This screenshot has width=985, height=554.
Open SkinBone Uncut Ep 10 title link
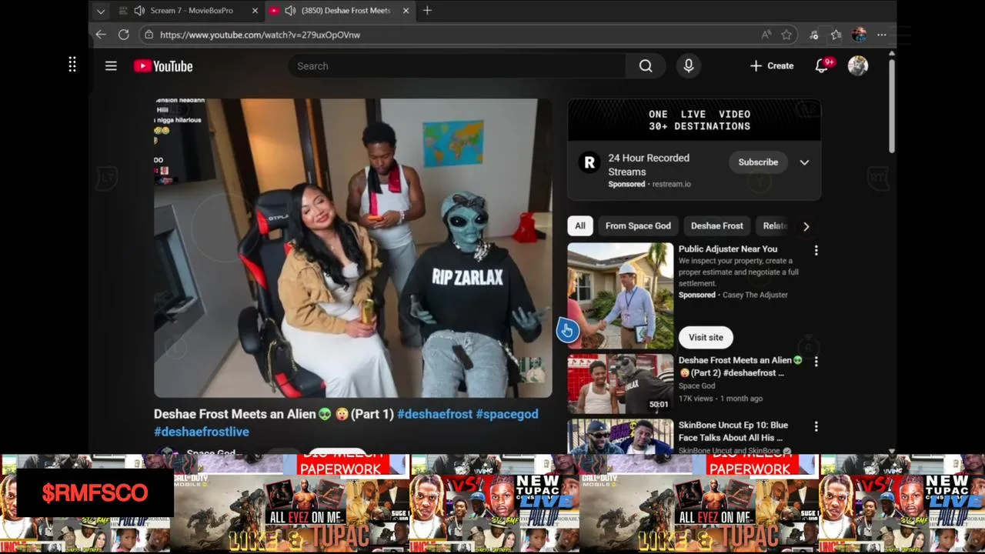point(733,431)
